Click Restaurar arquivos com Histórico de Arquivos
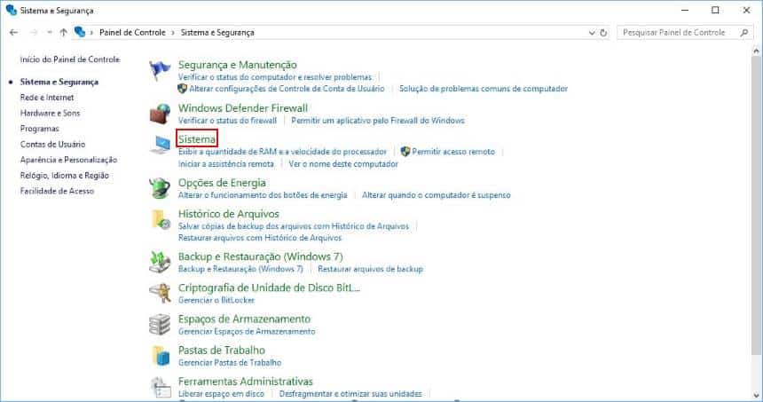 coord(260,238)
